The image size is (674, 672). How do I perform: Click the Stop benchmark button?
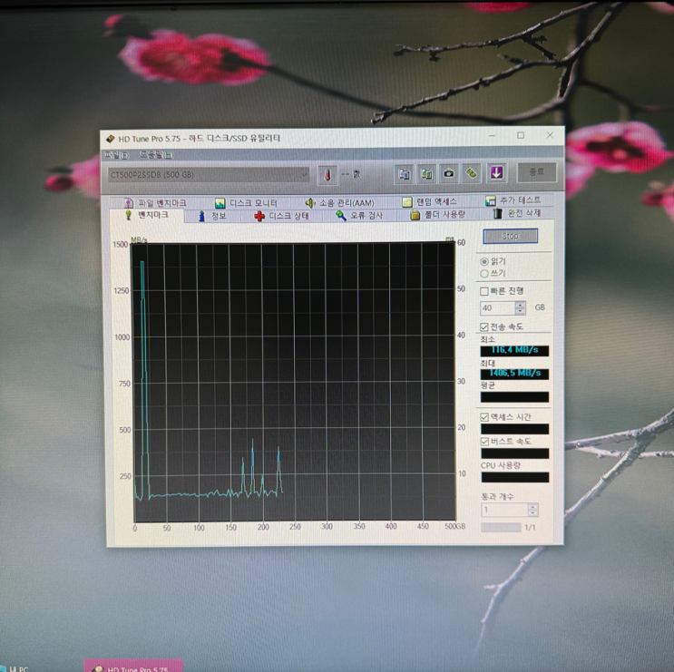(510, 236)
